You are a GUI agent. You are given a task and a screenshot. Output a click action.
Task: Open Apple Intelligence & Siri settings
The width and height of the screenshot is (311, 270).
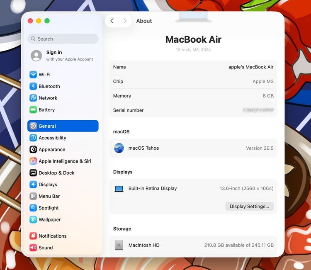tap(63, 161)
